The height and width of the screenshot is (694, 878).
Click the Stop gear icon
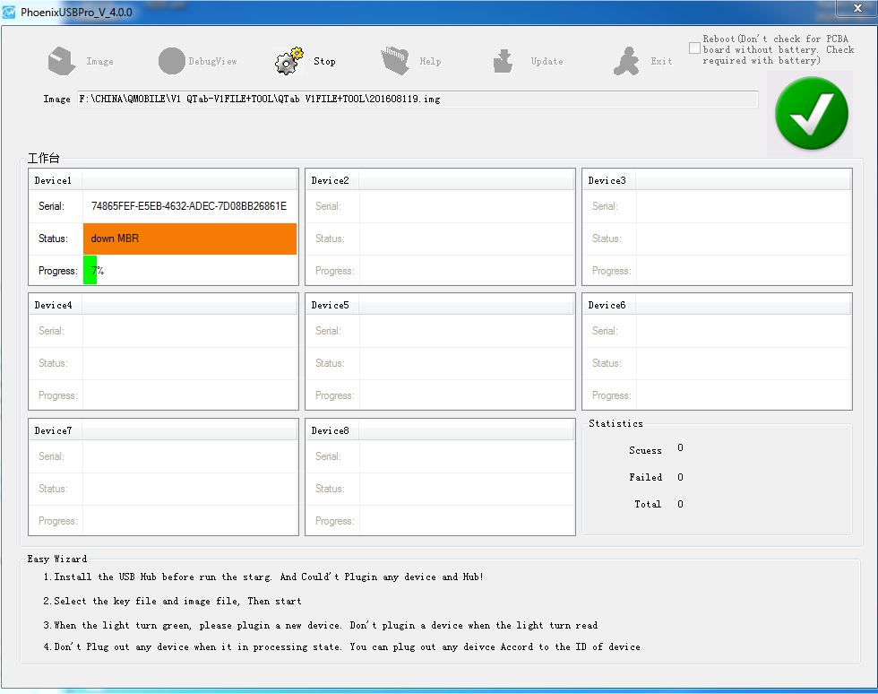click(288, 61)
